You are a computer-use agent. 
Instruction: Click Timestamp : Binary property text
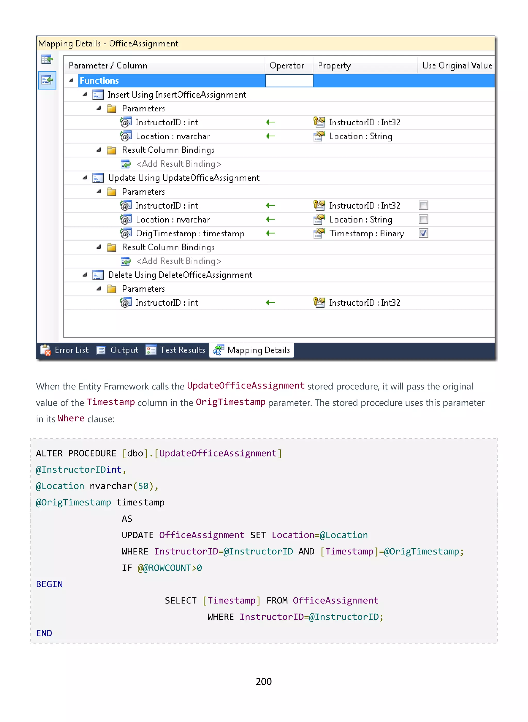(367, 234)
